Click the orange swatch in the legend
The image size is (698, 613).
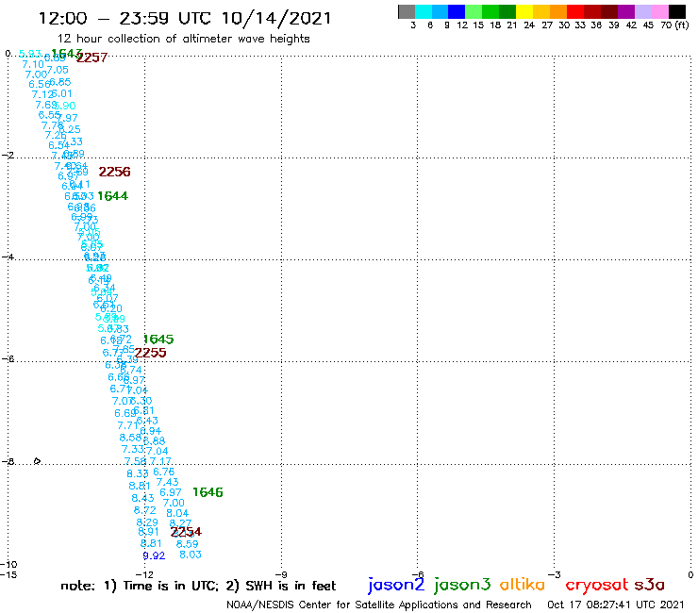pos(558,11)
